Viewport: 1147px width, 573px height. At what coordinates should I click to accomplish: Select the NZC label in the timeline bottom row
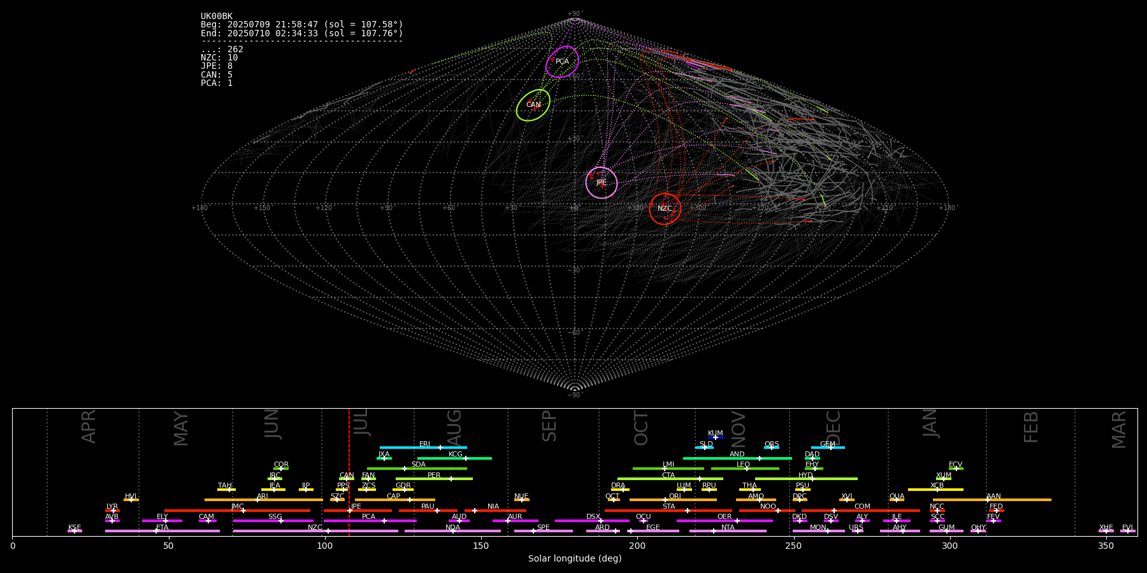point(315,528)
